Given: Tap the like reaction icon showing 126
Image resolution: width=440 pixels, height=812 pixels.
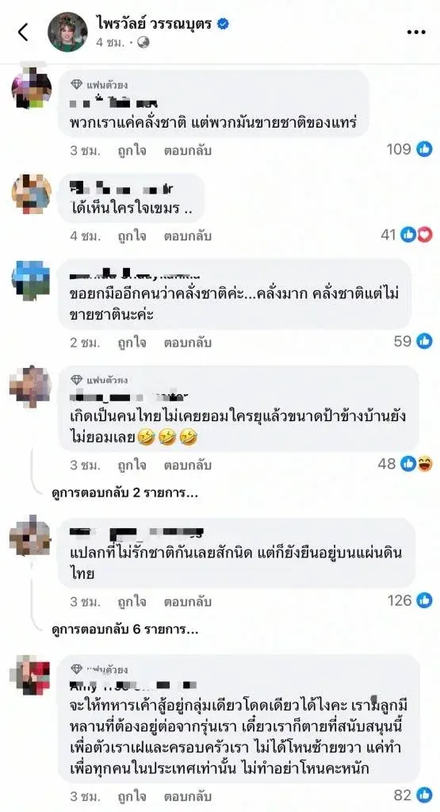Looking at the screenshot, I should 424,601.
